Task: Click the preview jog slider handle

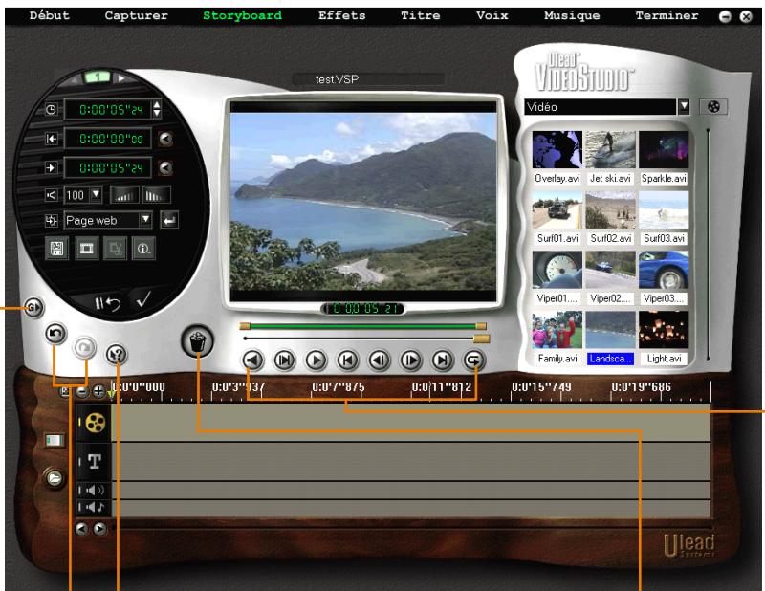Action: pos(482,339)
